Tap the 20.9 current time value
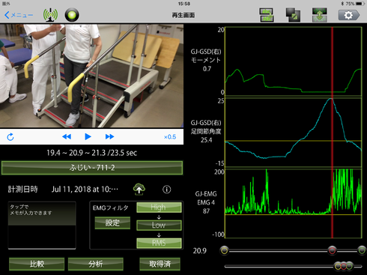The image size is (367, 275). [x=199, y=250]
